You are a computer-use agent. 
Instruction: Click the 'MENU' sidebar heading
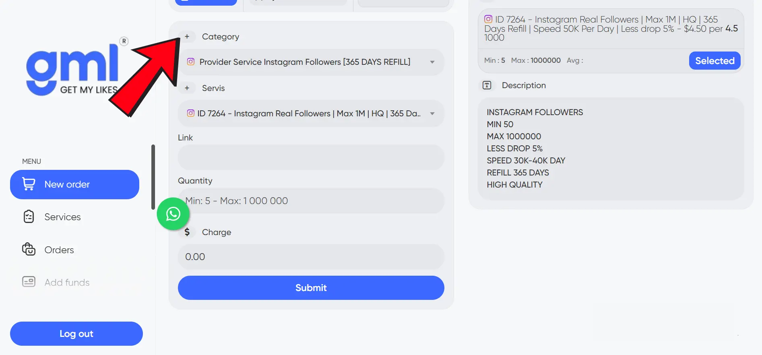(31, 161)
